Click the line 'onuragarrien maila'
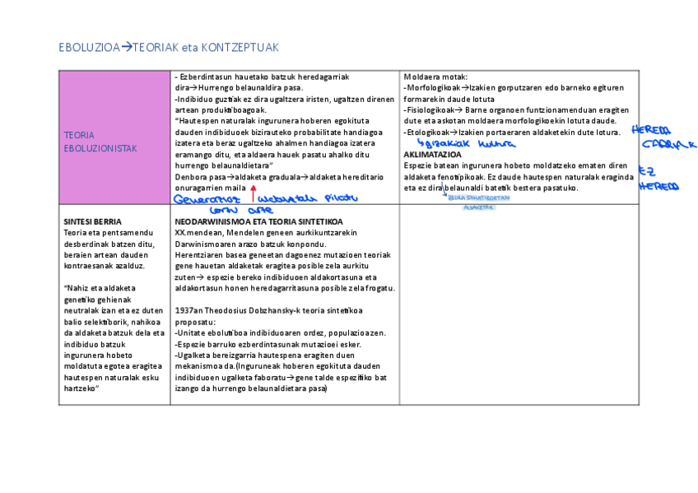Viewport: 698px width, 493px height. (x=210, y=188)
